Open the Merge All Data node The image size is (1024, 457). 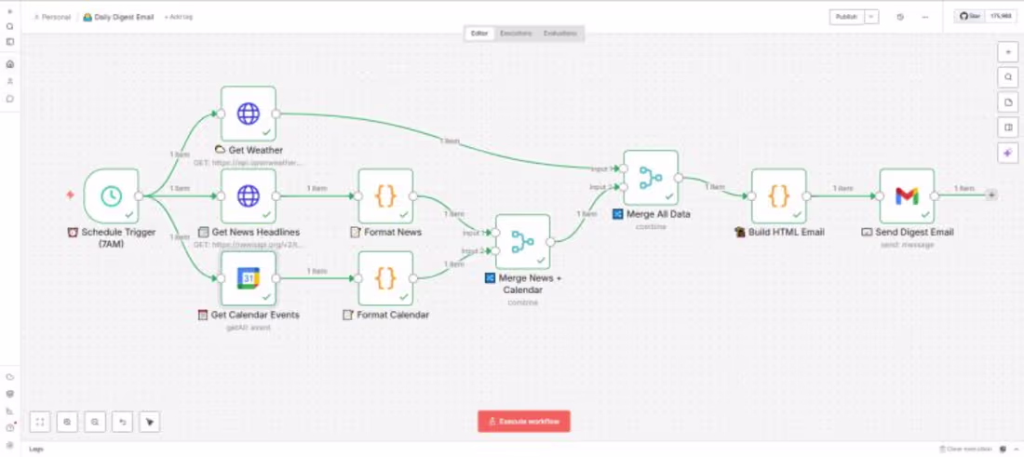(x=651, y=178)
